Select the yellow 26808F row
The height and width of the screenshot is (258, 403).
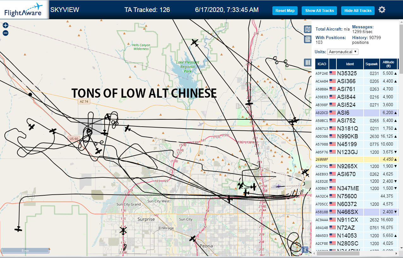pos(357,159)
